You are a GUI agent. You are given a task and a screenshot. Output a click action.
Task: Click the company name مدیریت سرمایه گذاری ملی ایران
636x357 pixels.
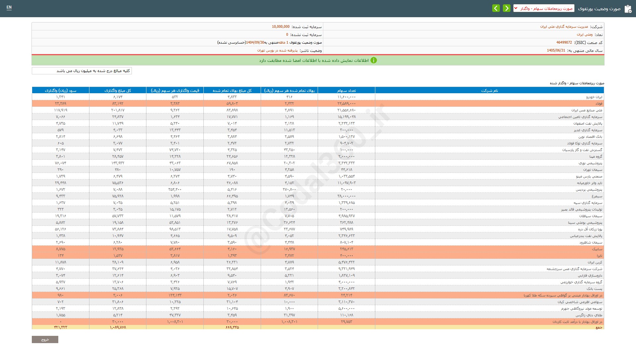(564, 27)
